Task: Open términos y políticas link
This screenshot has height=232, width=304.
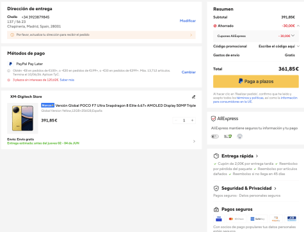Action: coord(250,98)
